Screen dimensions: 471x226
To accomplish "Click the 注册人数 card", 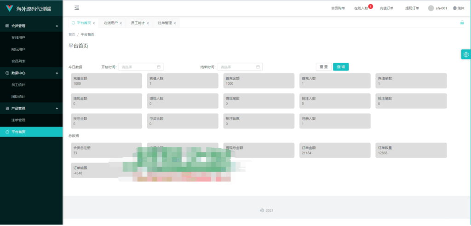I will coord(335,121).
